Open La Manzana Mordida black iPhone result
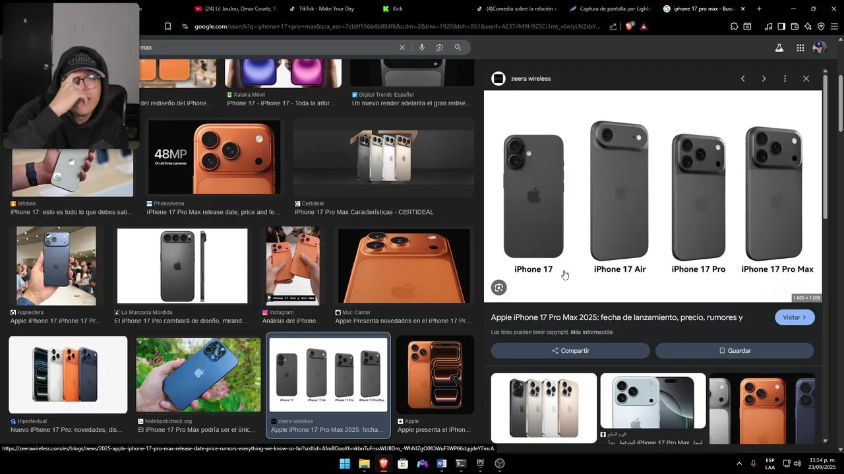Image resolution: width=844 pixels, height=474 pixels. coord(182,266)
